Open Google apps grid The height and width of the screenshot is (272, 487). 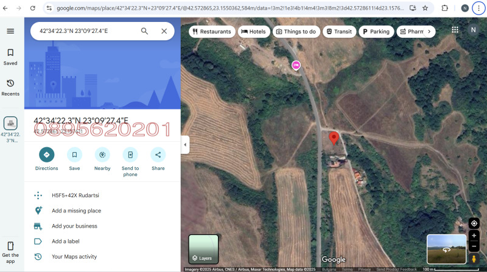[x=455, y=30]
